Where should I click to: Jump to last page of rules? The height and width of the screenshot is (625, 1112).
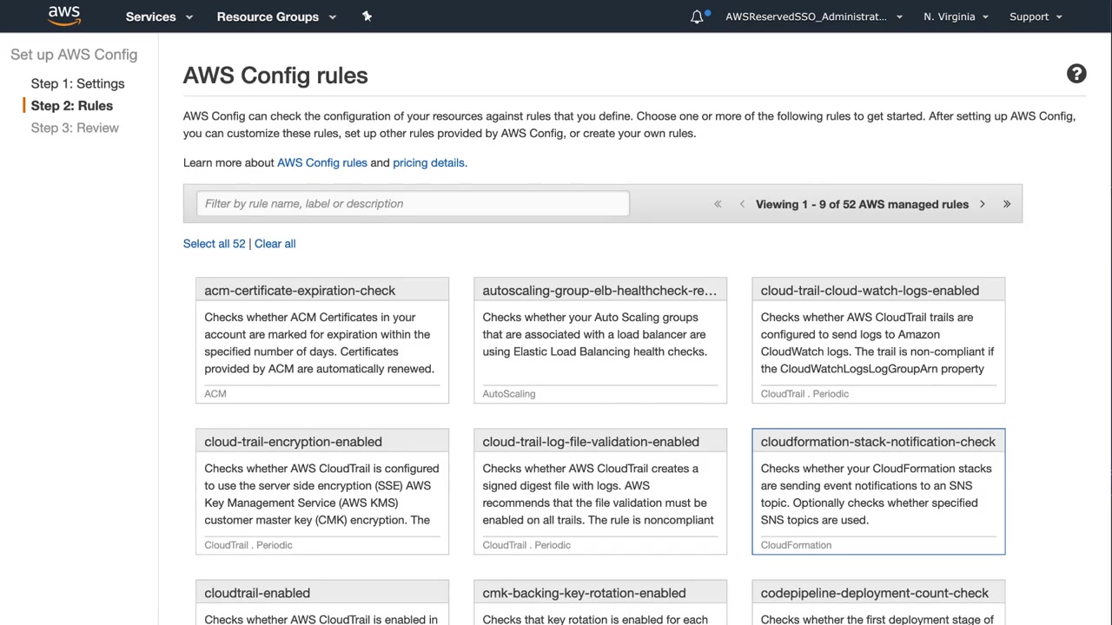click(x=1007, y=204)
